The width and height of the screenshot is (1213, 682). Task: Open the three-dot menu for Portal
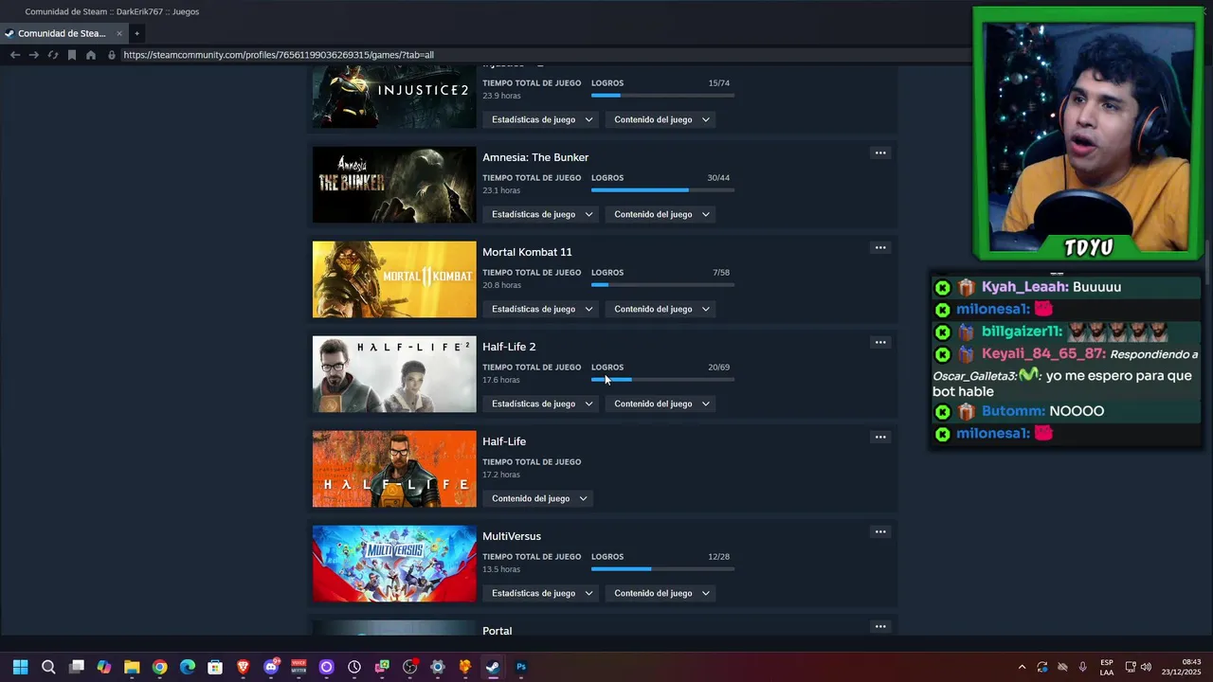(880, 626)
